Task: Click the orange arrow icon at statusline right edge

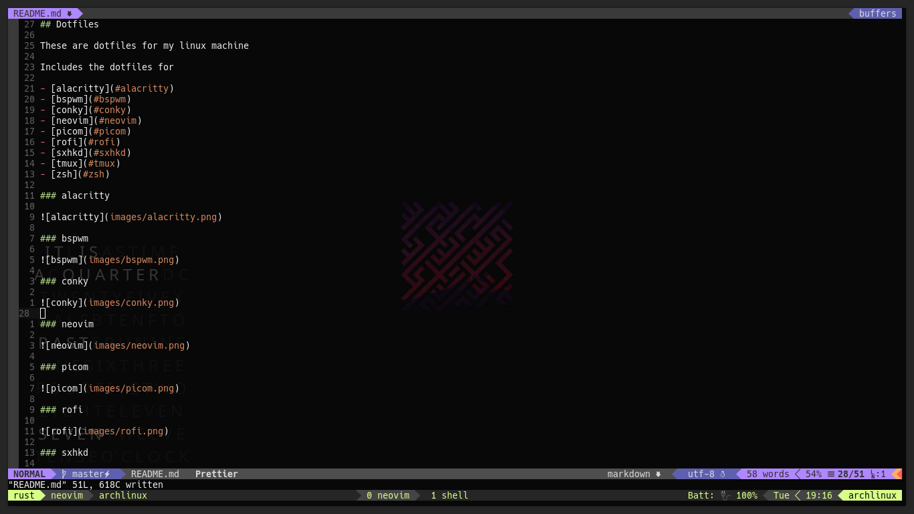Action: click(x=899, y=474)
